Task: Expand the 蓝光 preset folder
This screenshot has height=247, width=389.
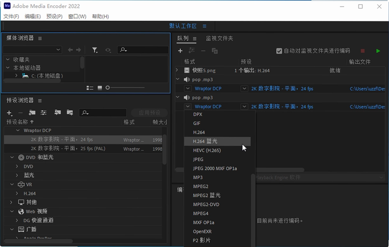Action: pyautogui.click(x=17, y=175)
